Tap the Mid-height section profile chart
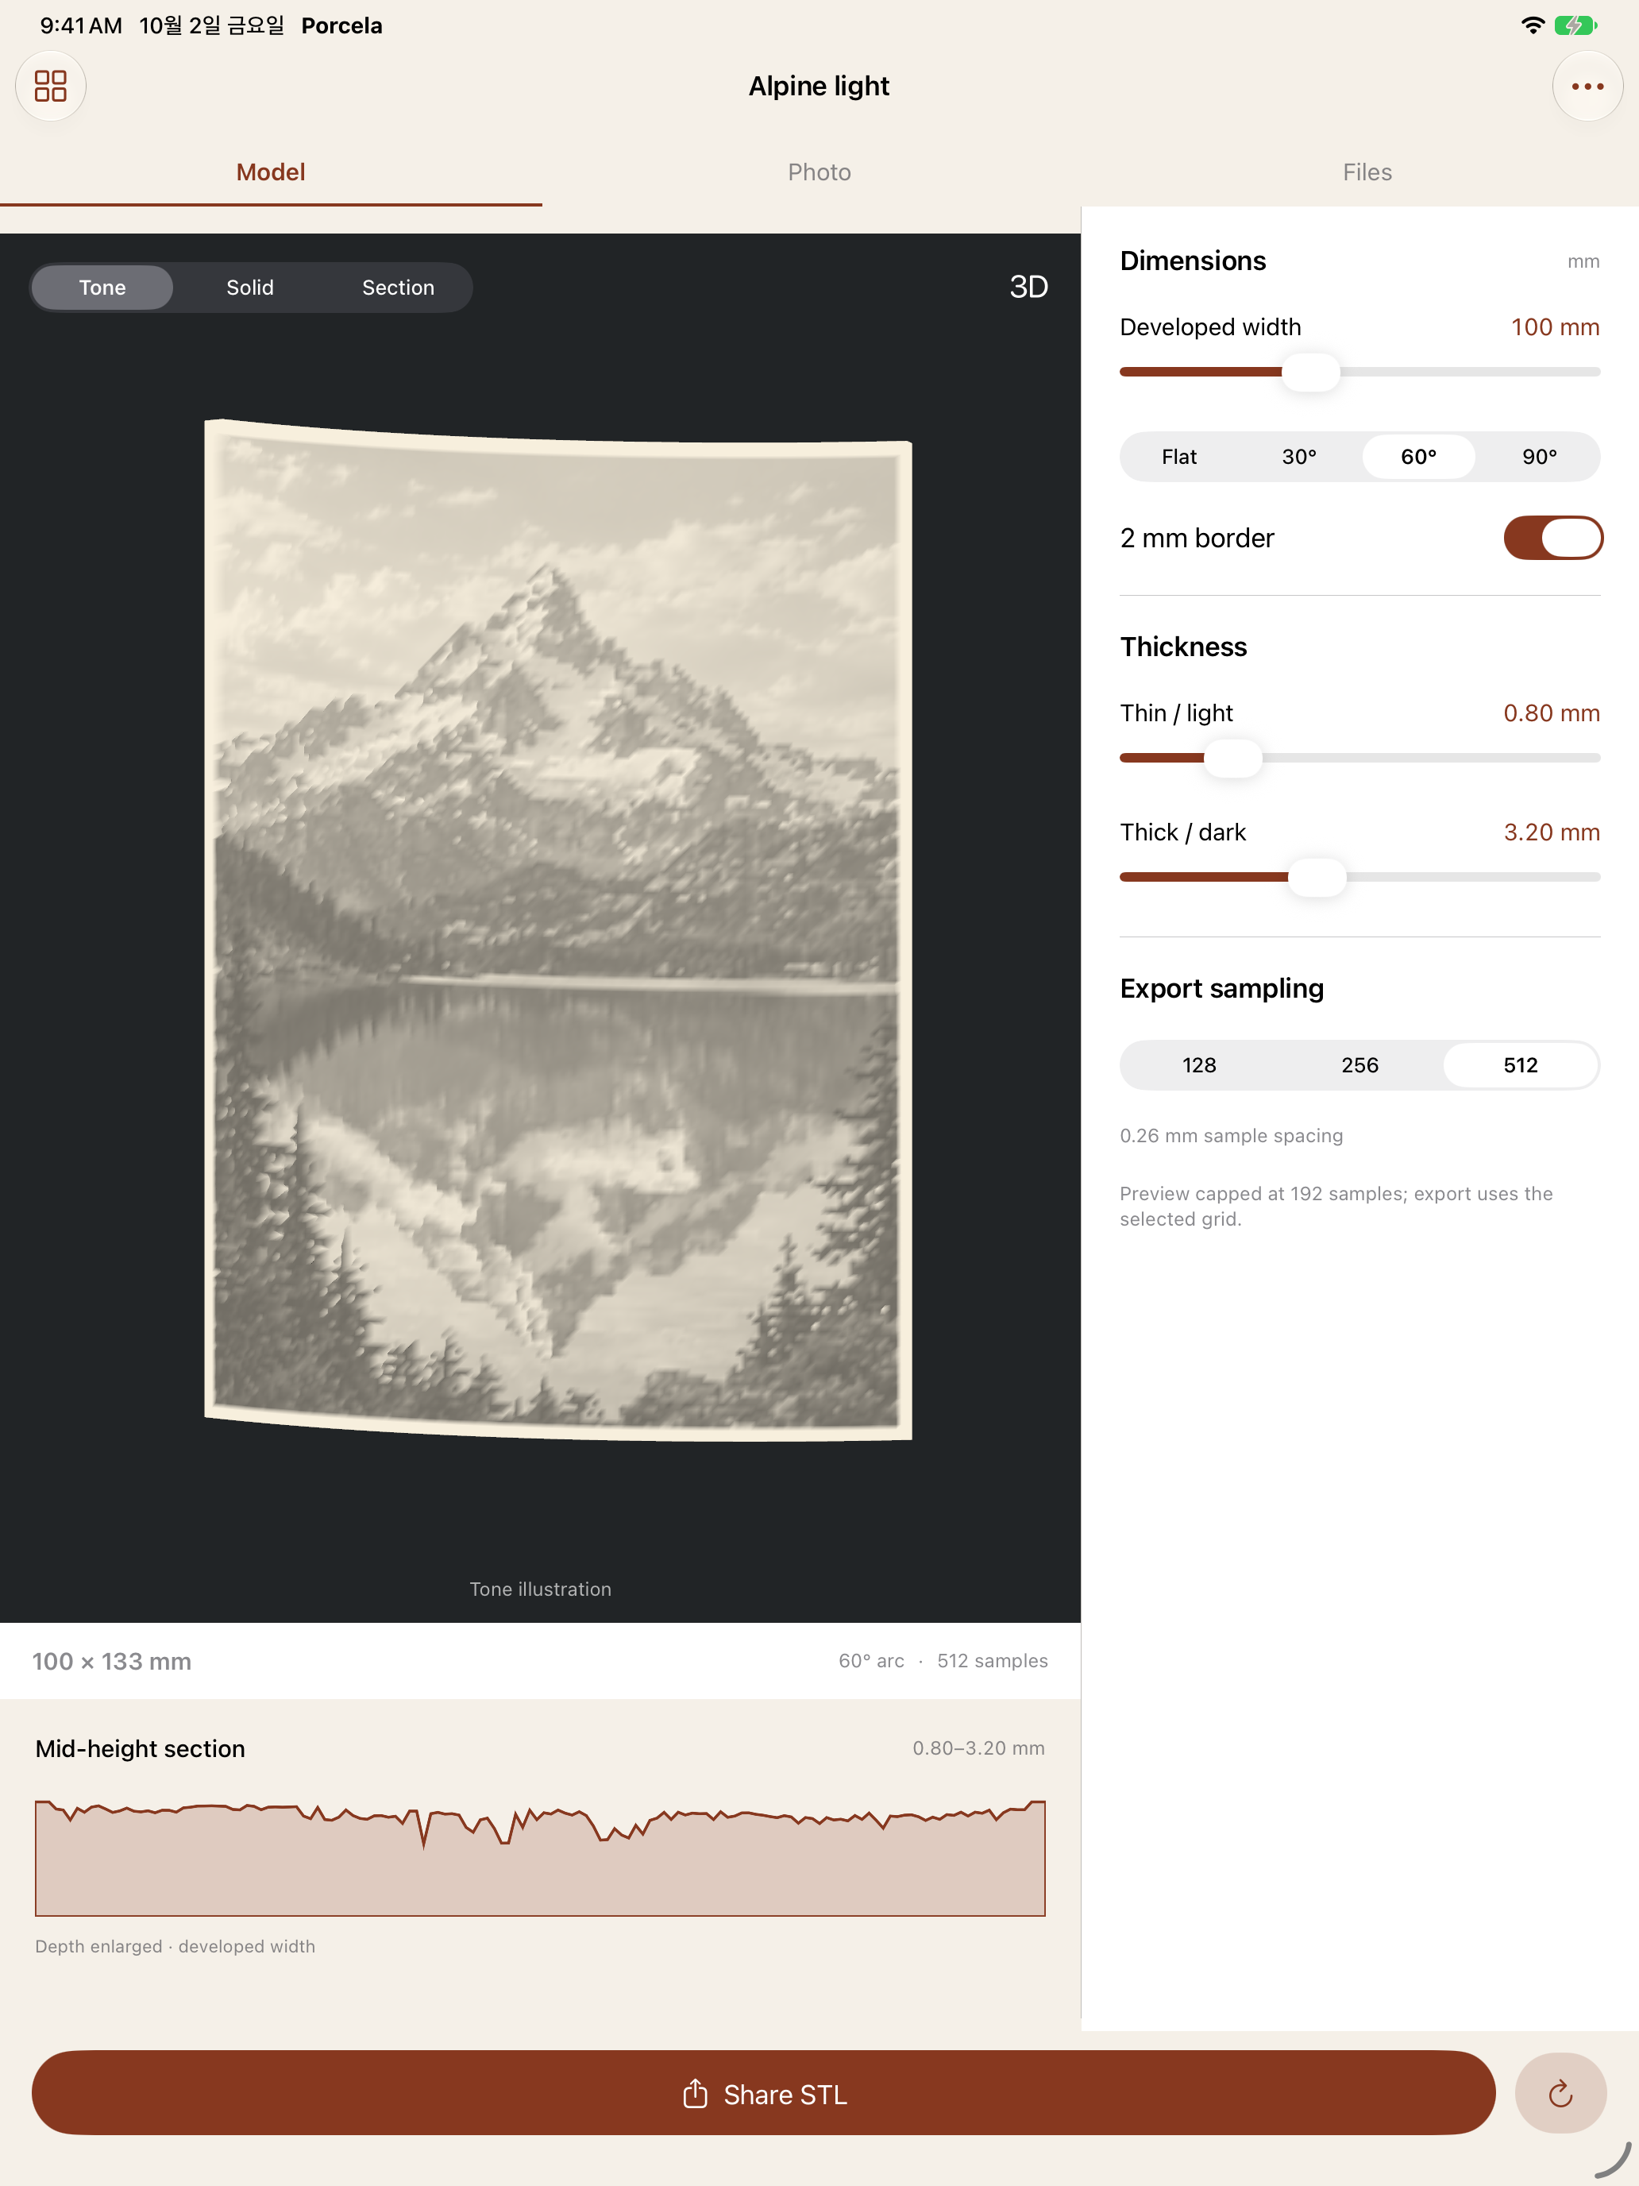1639x2186 pixels. tap(541, 1858)
